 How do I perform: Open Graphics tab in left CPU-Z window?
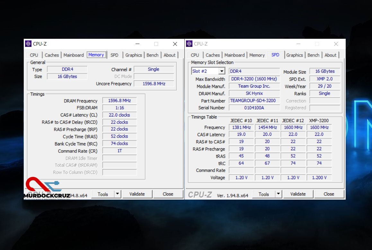click(x=134, y=55)
